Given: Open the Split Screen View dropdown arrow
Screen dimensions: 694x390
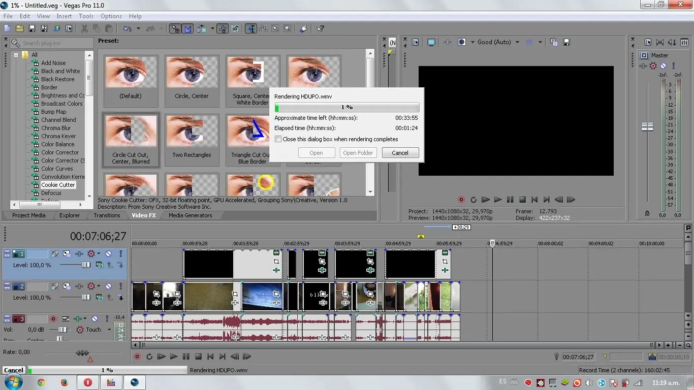Looking at the screenshot, I should tap(472, 42).
